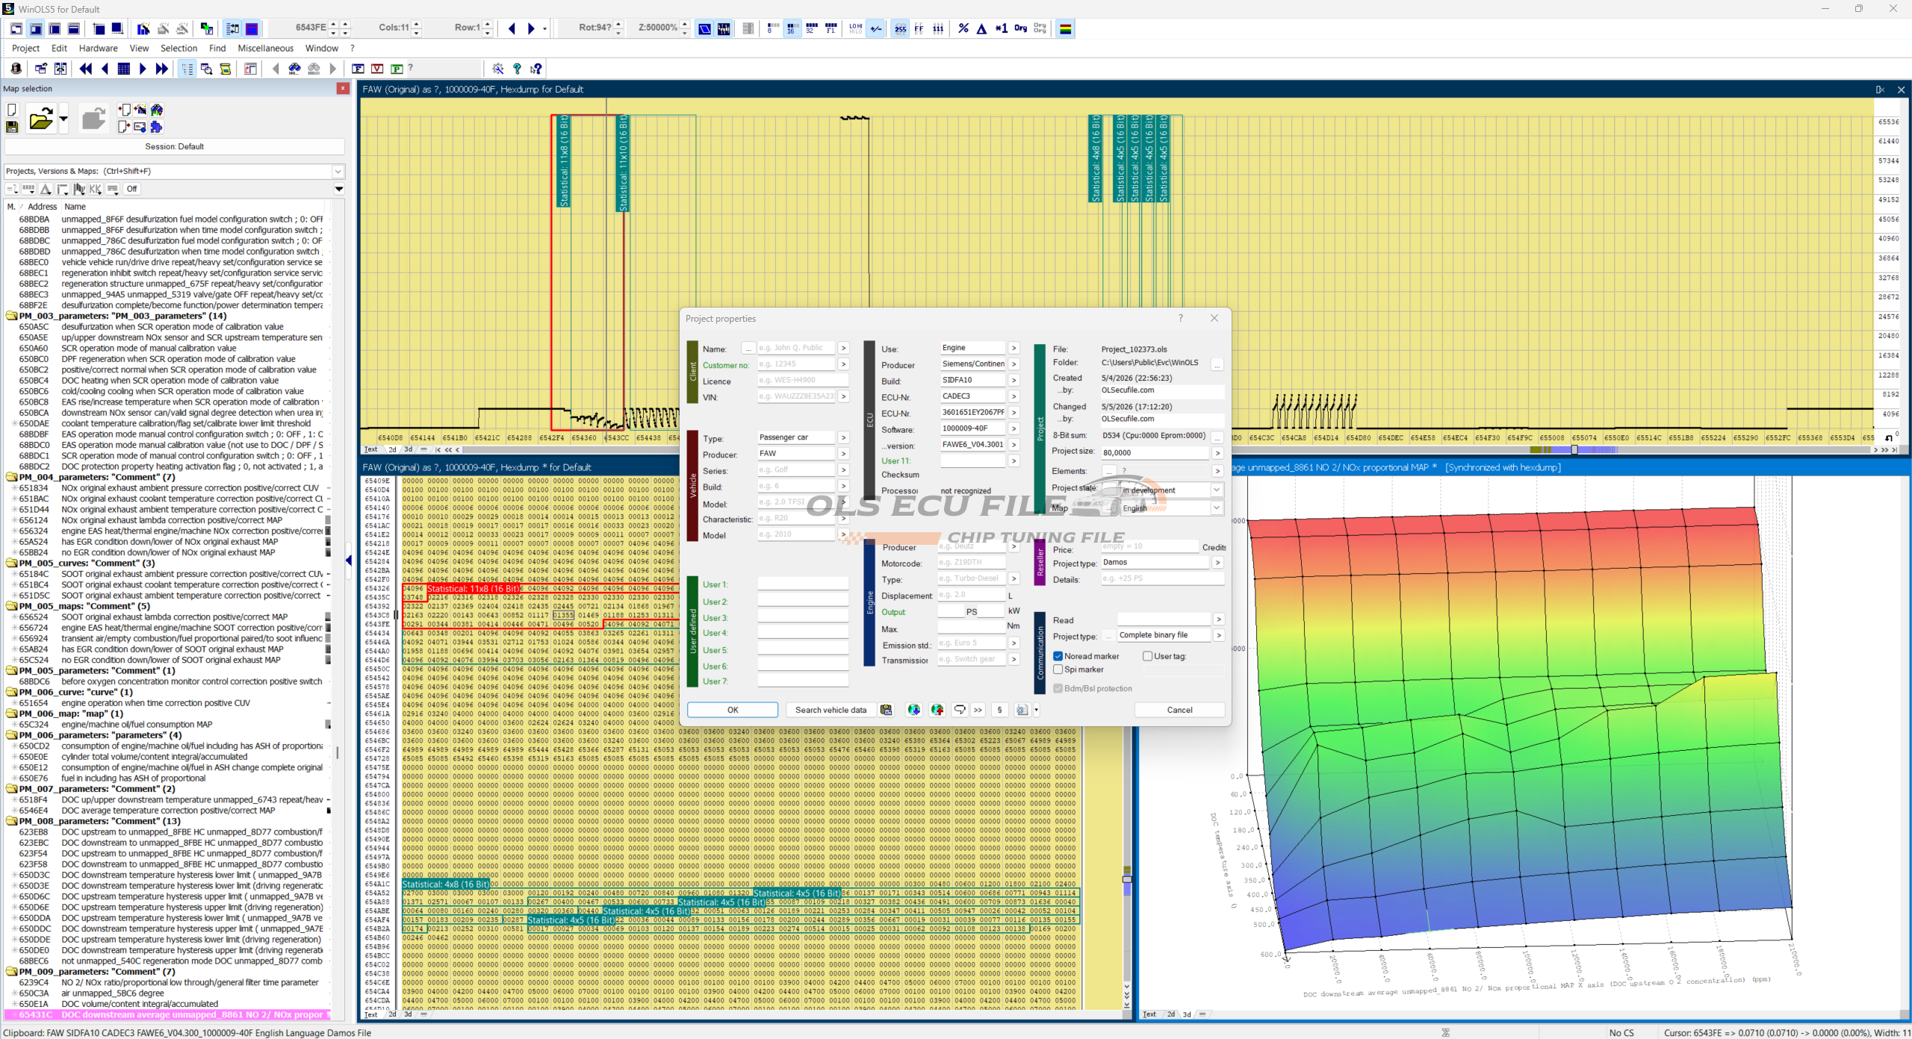Click the export file page icon with red arrow

click(x=124, y=127)
